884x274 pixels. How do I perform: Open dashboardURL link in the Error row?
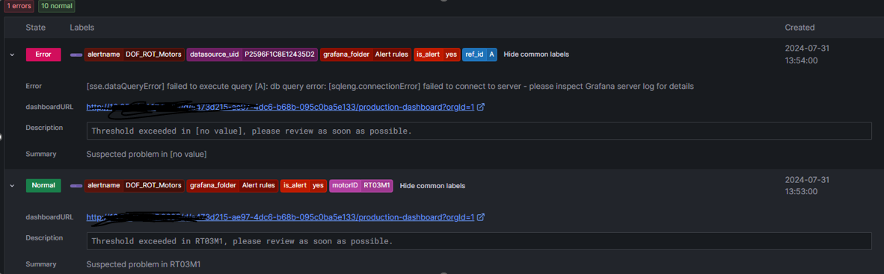tap(280, 107)
